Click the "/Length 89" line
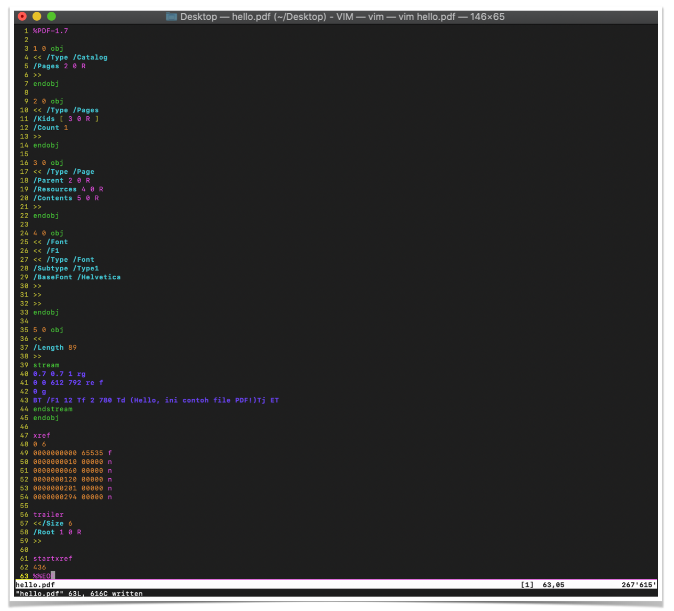The width and height of the screenshot is (674, 611). pos(55,348)
